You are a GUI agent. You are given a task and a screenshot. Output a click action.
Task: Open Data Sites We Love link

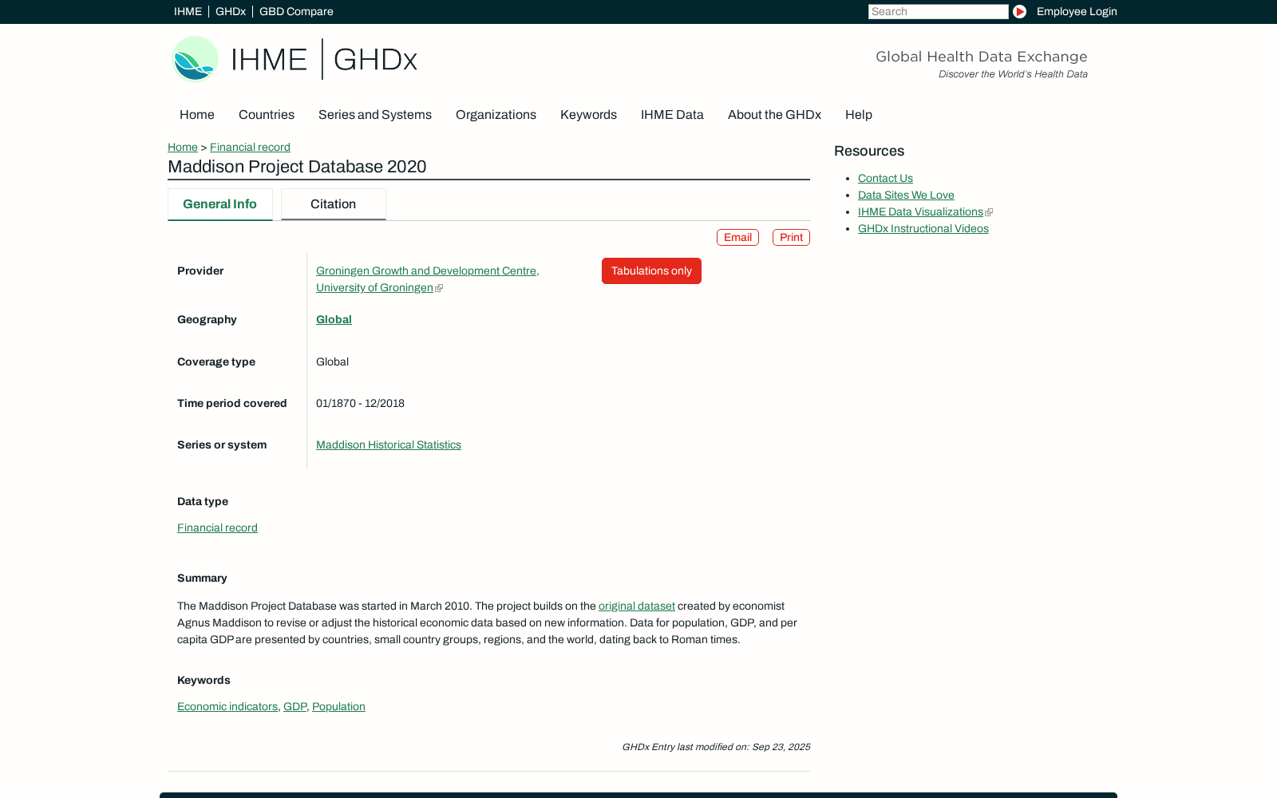pyautogui.click(x=906, y=195)
